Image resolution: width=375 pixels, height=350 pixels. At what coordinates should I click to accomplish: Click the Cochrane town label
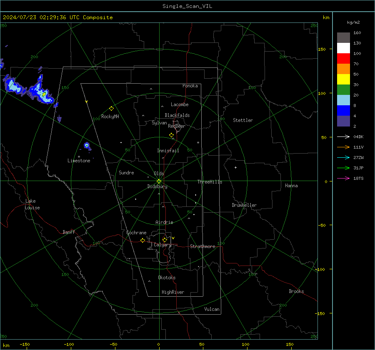coord(136,233)
